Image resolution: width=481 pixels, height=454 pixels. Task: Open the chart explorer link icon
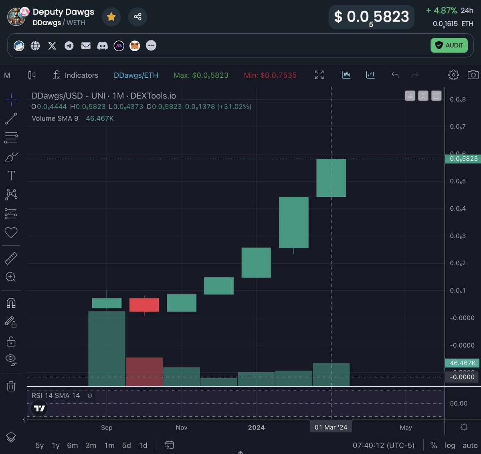(19, 46)
